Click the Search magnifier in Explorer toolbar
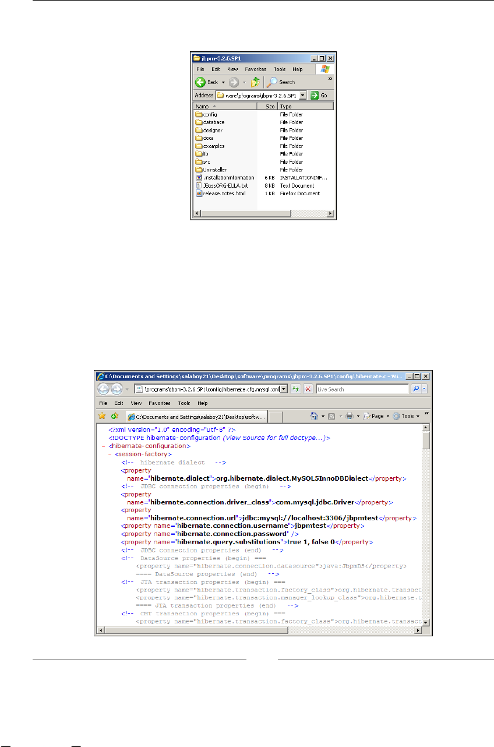The image size is (494, 747). (x=272, y=82)
